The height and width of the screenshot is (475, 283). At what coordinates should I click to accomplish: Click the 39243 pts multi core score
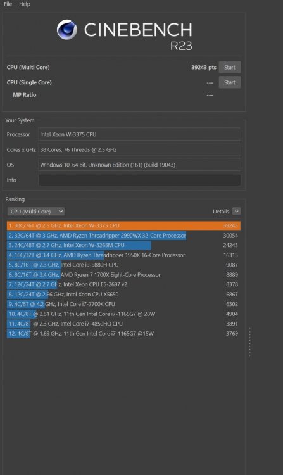click(x=204, y=67)
